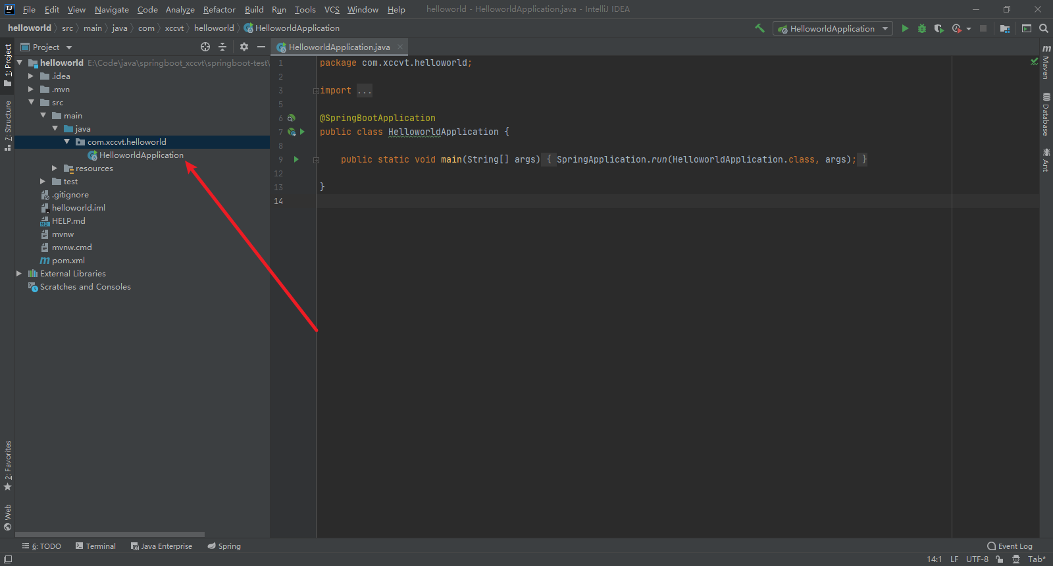Screen dimensions: 1053x566
Task: Collapse the com.xccvt.helloworld package
Action: (66, 141)
